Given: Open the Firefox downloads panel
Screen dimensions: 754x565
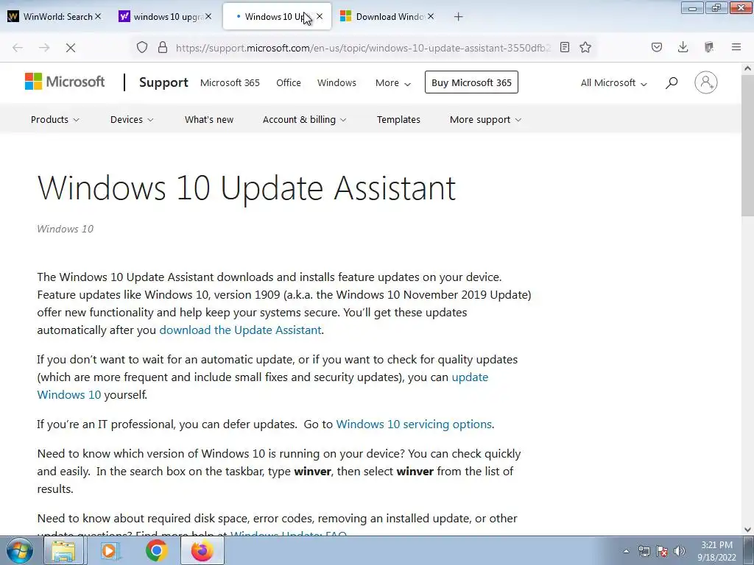Looking at the screenshot, I should [x=683, y=47].
